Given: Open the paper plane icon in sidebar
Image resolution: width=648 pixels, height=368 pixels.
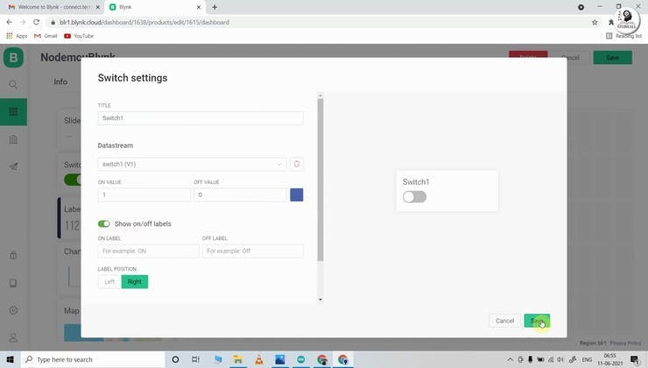Looking at the screenshot, I should click(13, 166).
